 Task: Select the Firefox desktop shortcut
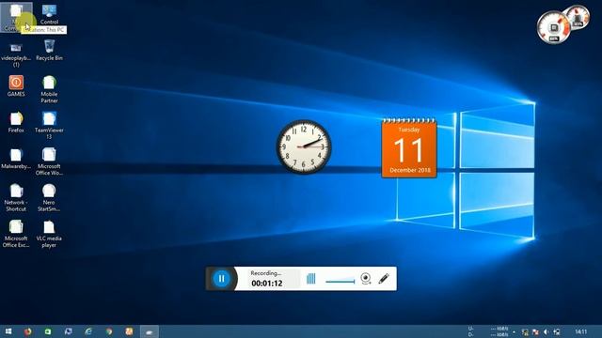pyautogui.click(x=16, y=122)
